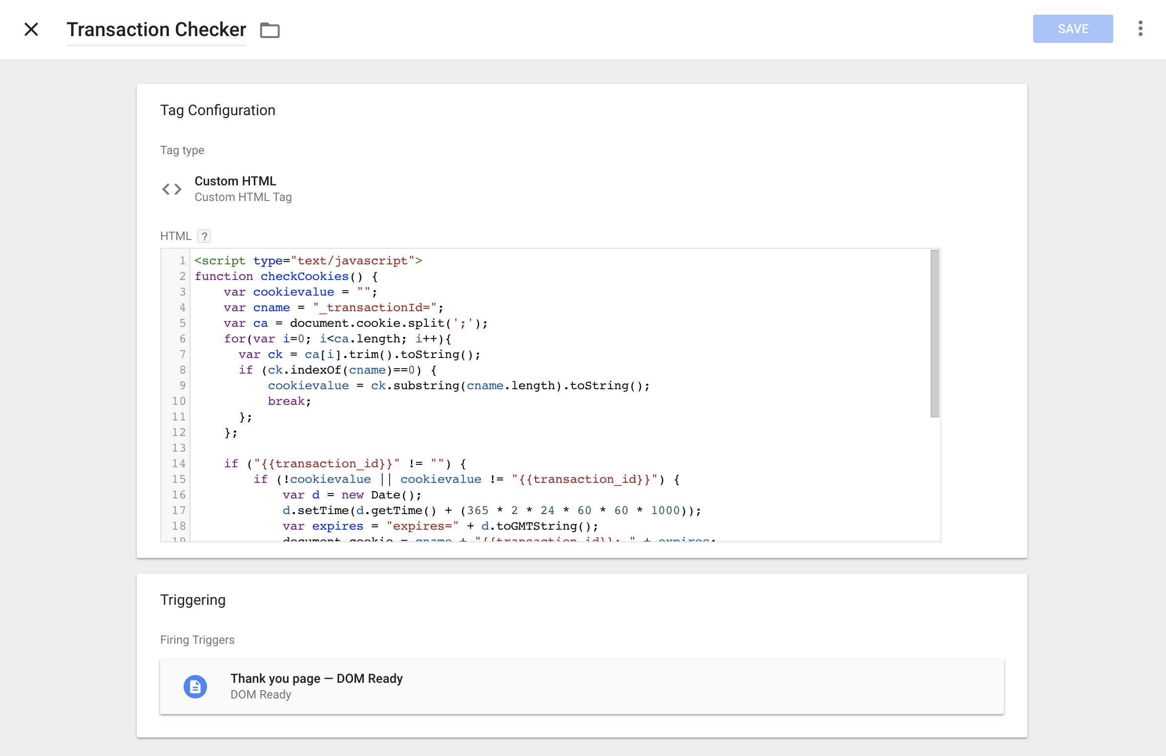
Task: Select the Custom HTML tag type
Action: [235, 189]
